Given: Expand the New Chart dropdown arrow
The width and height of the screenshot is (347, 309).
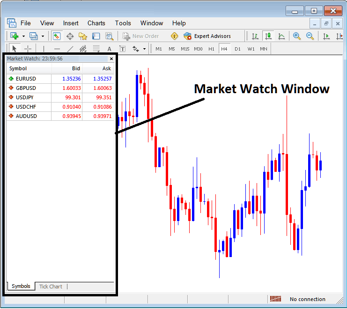Looking at the screenshot, I should pos(23,36).
